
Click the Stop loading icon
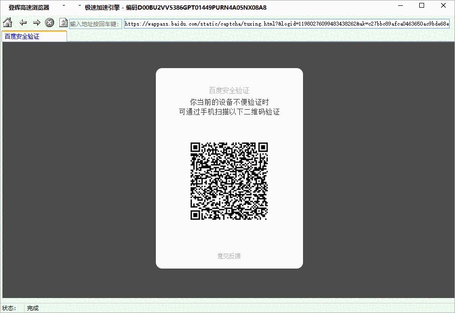pyautogui.click(x=49, y=22)
